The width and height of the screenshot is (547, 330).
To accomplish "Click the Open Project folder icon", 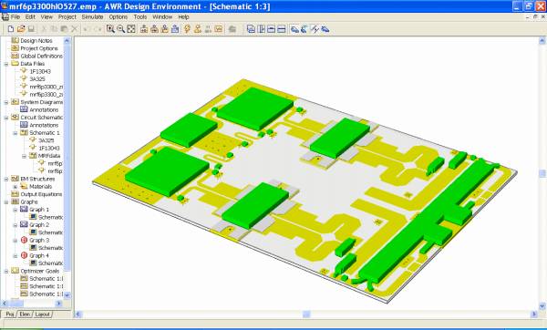I will coord(21,29).
